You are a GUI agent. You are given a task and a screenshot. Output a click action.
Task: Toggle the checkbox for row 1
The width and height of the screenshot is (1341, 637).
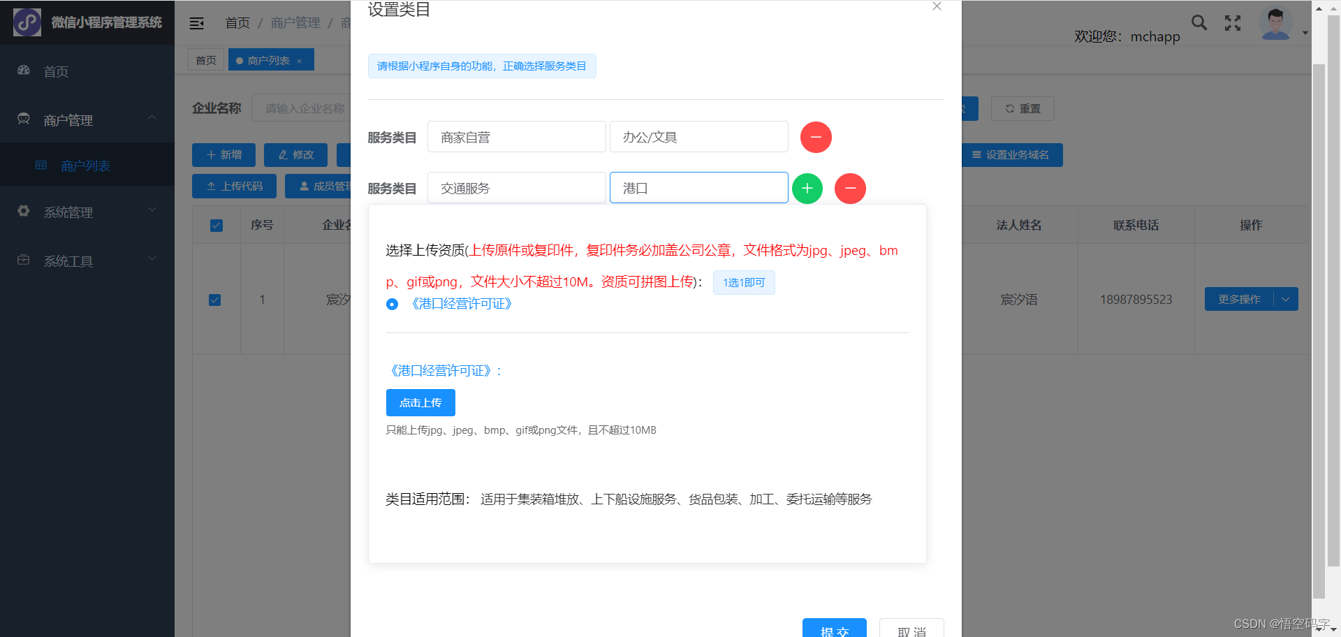click(x=215, y=300)
